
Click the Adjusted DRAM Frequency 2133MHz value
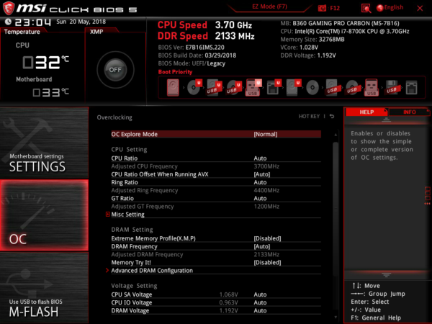pyautogui.click(x=266, y=255)
